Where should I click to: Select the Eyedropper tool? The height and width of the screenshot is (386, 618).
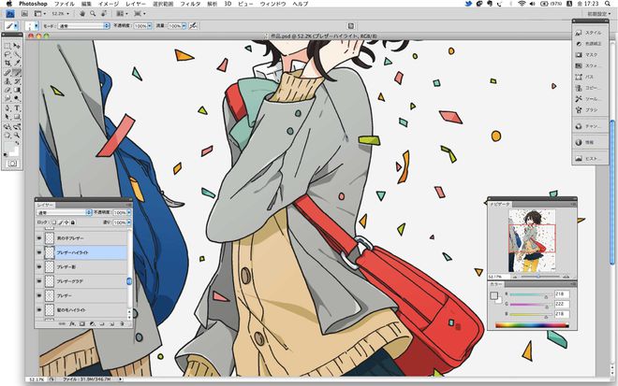(x=17, y=64)
